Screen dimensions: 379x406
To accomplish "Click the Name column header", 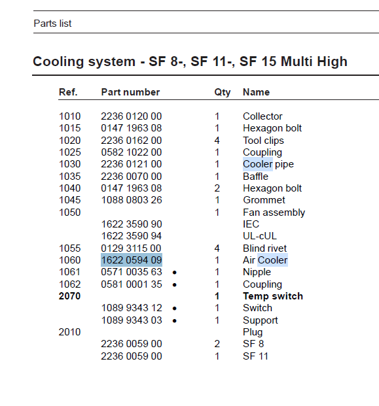I will point(256,92).
